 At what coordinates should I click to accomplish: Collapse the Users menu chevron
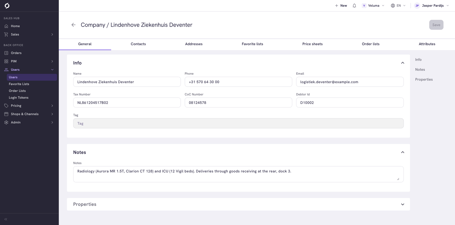(52, 70)
